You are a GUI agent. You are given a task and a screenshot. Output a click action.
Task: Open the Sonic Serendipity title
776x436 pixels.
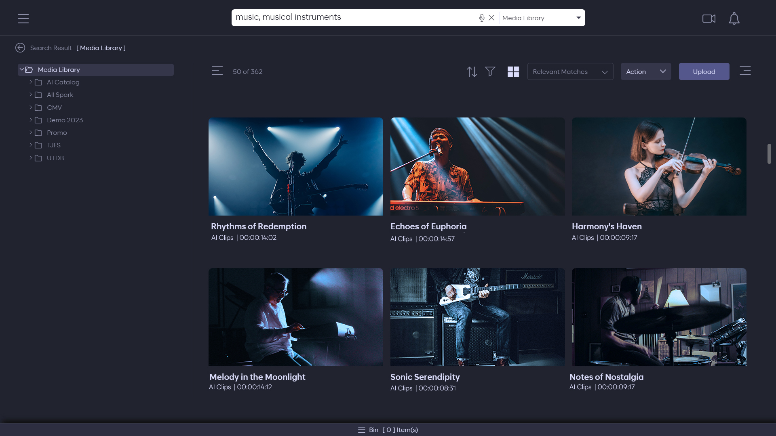(x=425, y=377)
